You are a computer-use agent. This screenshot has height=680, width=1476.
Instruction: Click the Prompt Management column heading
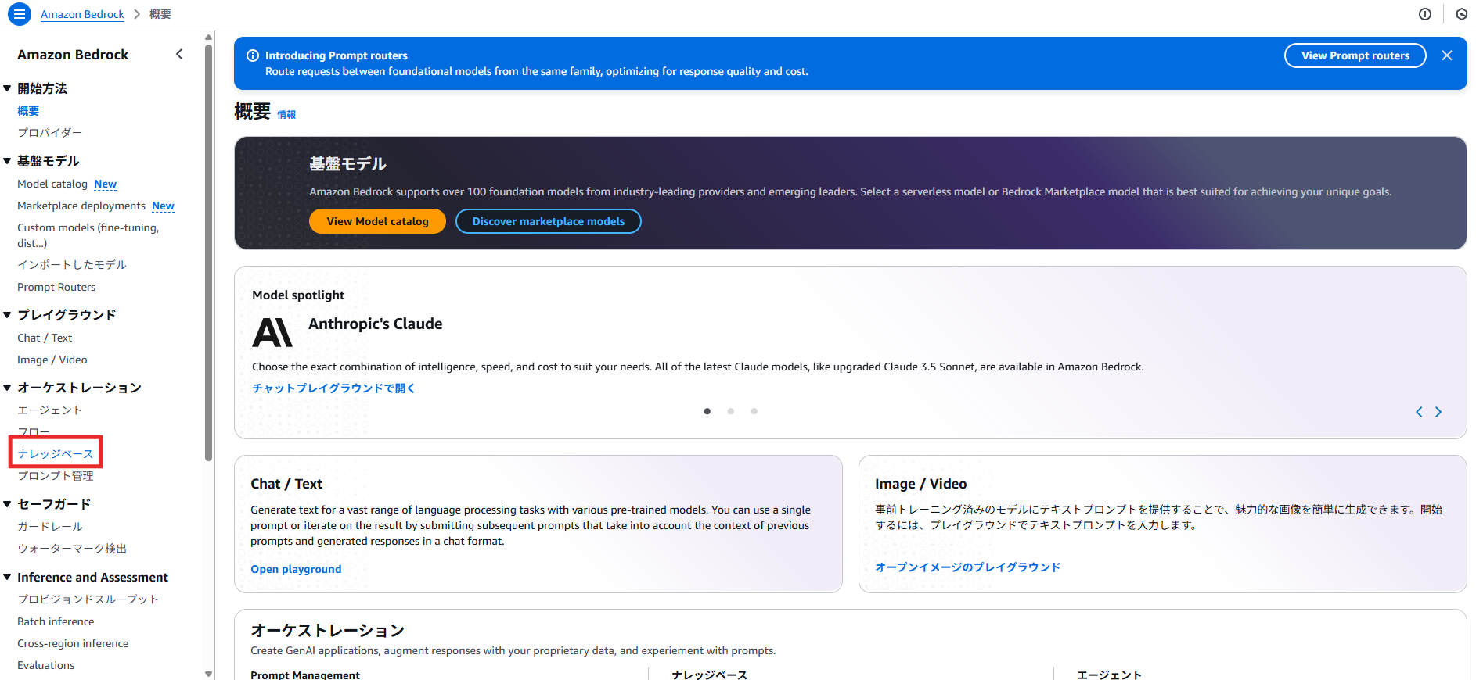pyautogui.click(x=305, y=675)
